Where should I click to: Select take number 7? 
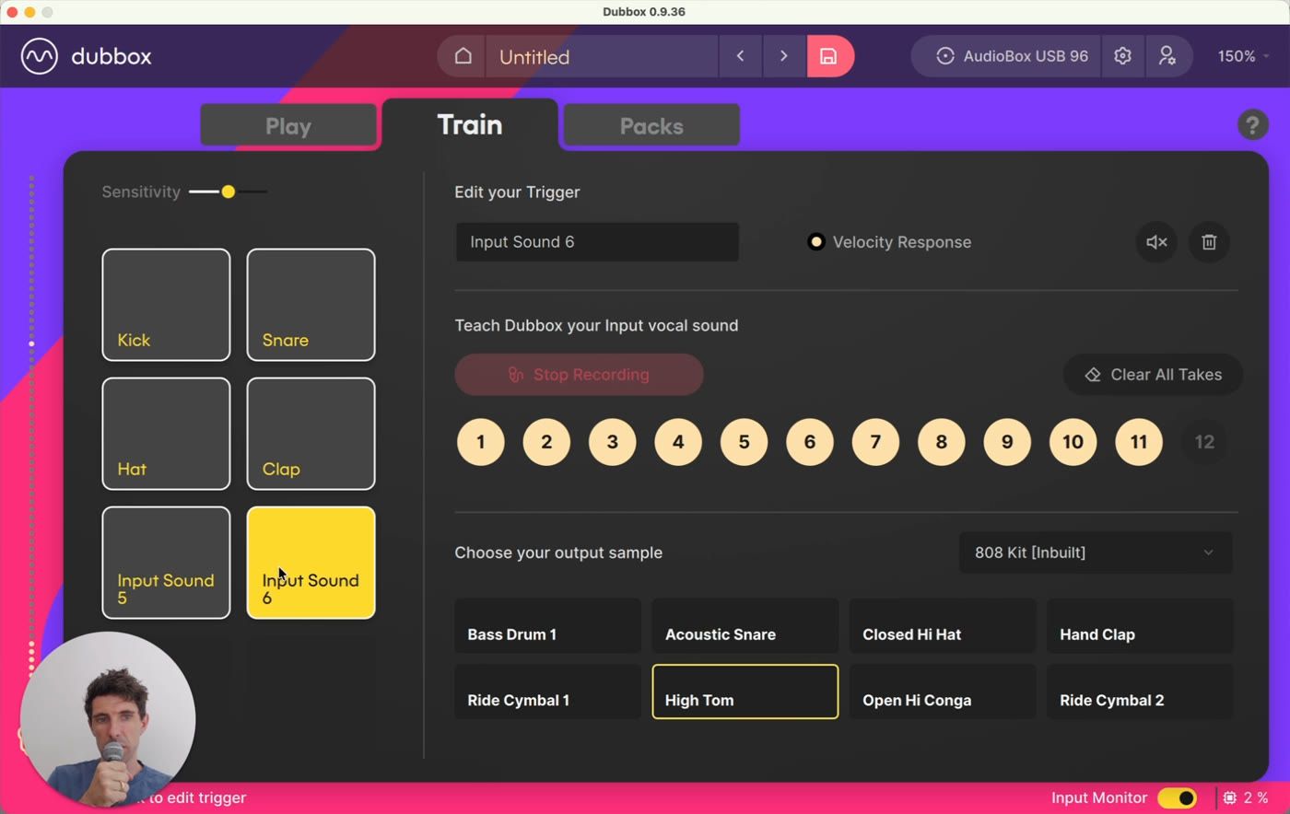(x=875, y=442)
